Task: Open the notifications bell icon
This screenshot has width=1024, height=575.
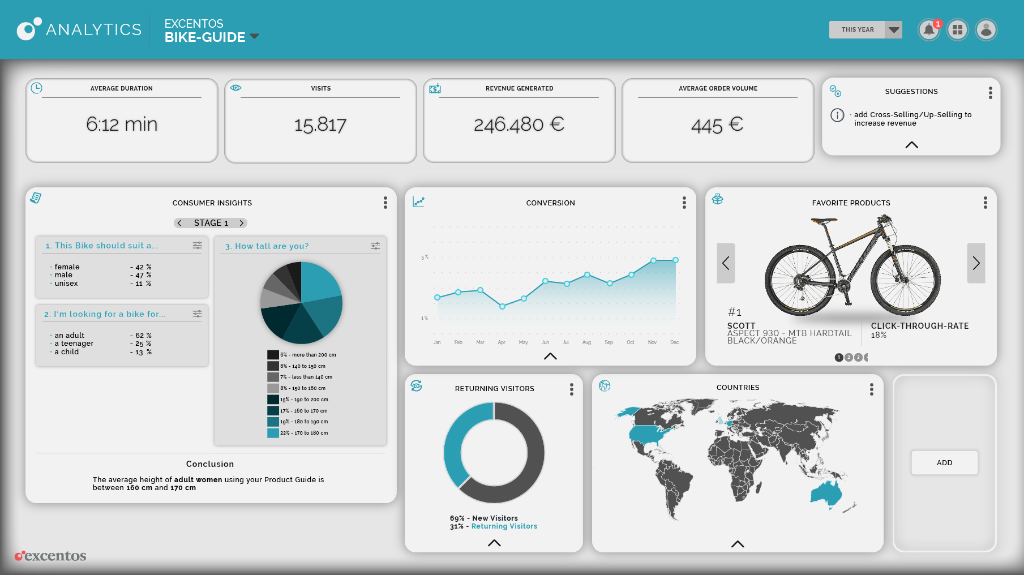Action: 929,30
